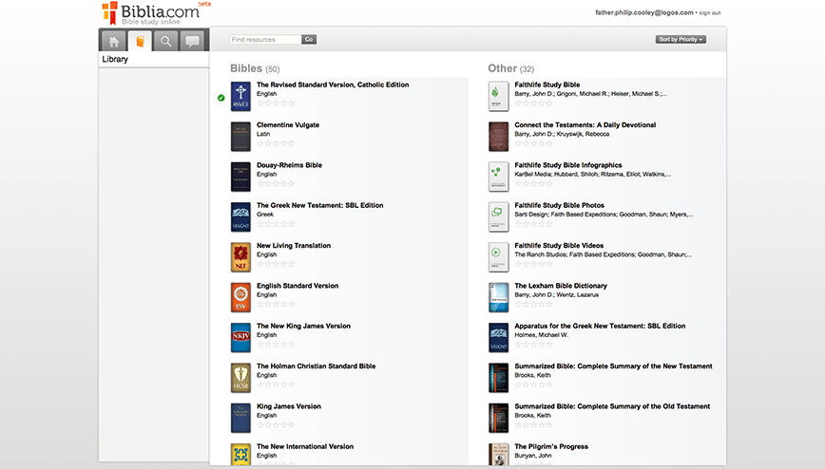Open the HCSB cover thumbnail
This screenshot has height=469, width=825.
pos(240,378)
